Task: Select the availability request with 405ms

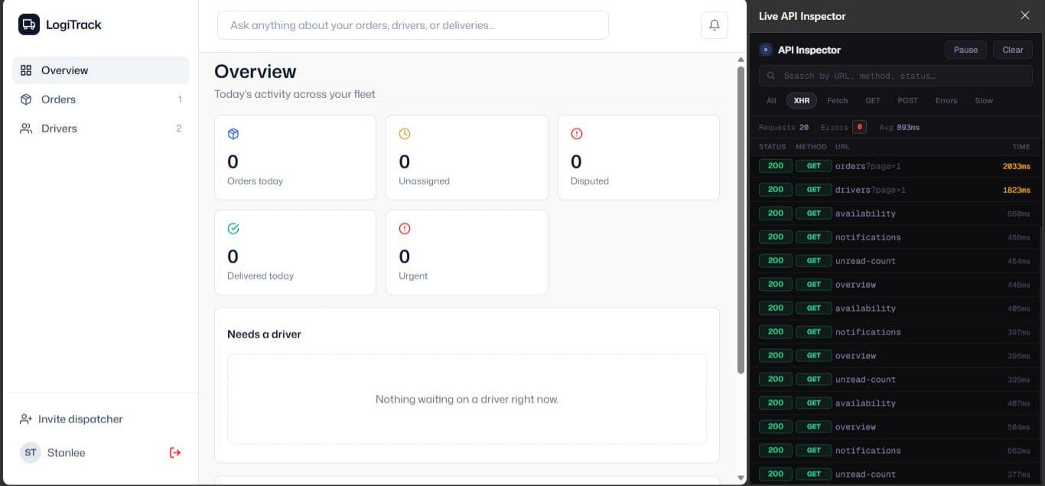Action: coord(896,308)
